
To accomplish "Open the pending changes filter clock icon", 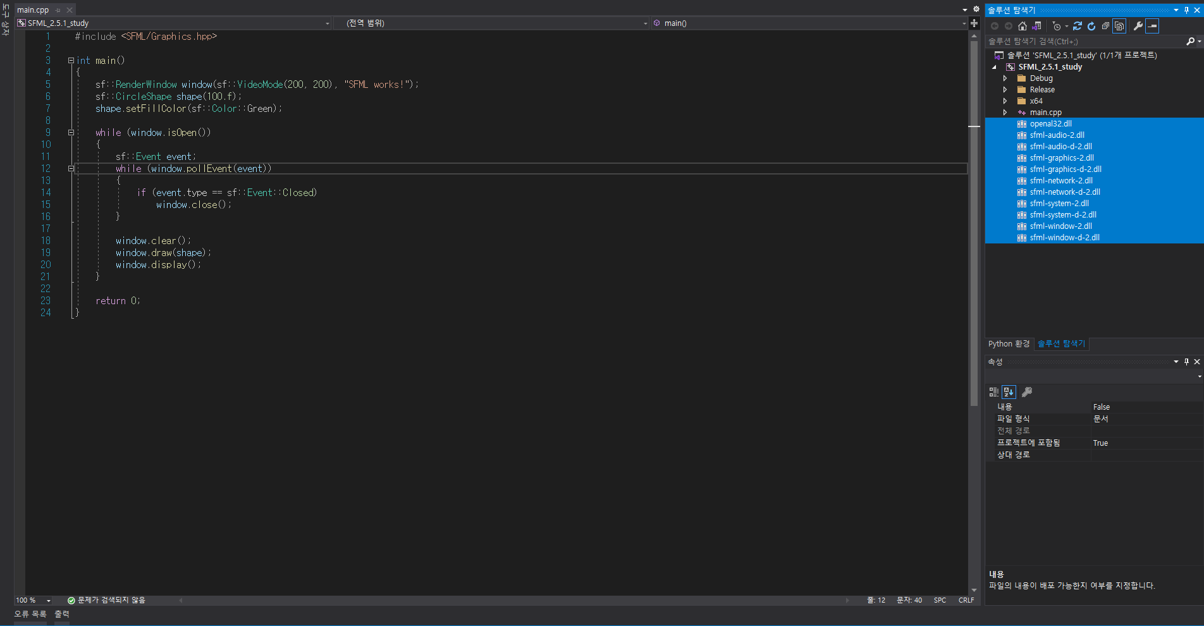I will pos(1057,26).
